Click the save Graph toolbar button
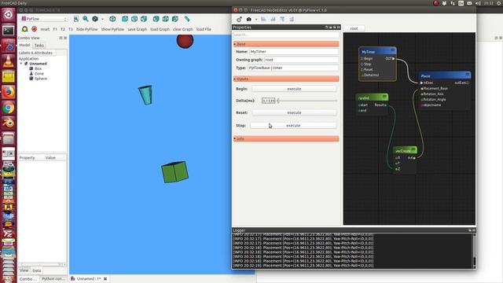This screenshot has width=503, height=283. (138, 29)
